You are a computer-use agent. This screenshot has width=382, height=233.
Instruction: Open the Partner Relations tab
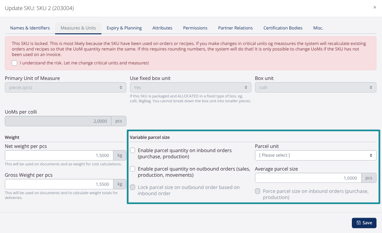(235, 28)
